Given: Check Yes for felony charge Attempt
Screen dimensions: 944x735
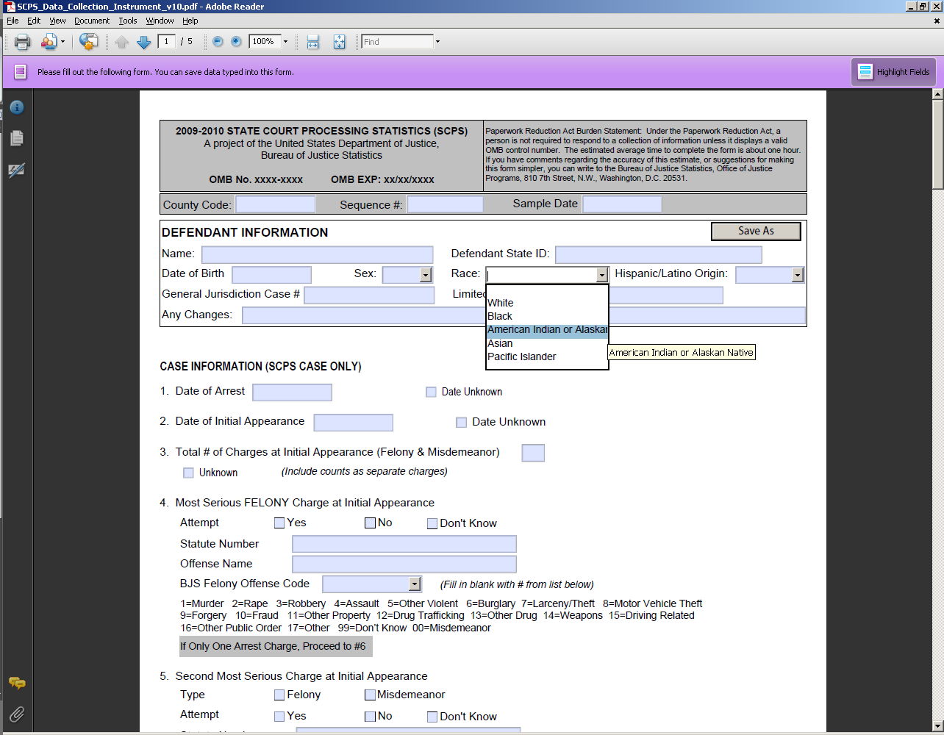Looking at the screenshot, I should pyautogui.click(x=279, y=523).
